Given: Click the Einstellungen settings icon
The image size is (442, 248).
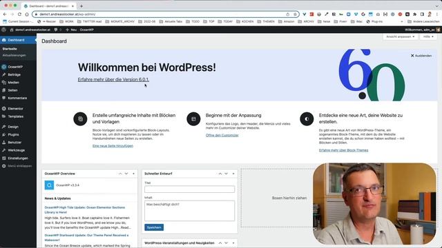Looking at the screenshot, I should tap(4, 158).
